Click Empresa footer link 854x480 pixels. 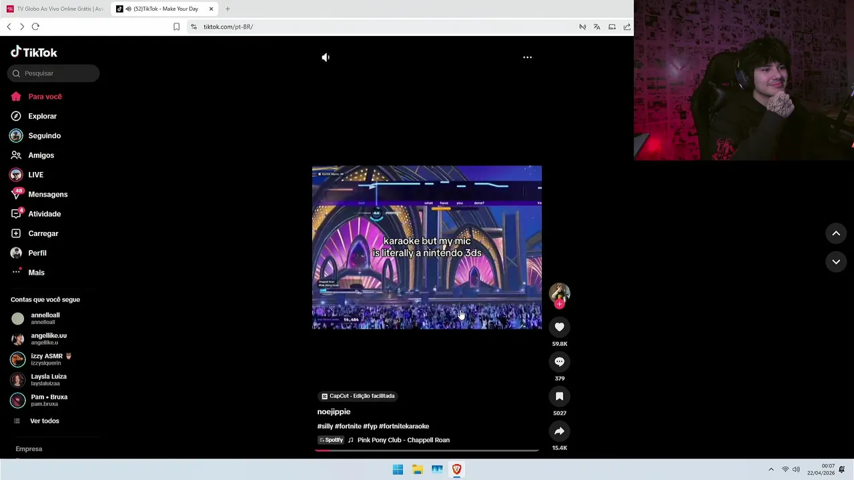click(x=29, y=449)
